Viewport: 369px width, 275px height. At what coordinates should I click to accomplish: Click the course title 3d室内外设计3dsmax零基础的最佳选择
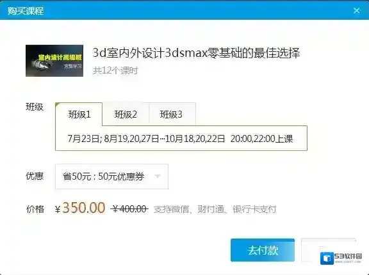coord(196,53)
